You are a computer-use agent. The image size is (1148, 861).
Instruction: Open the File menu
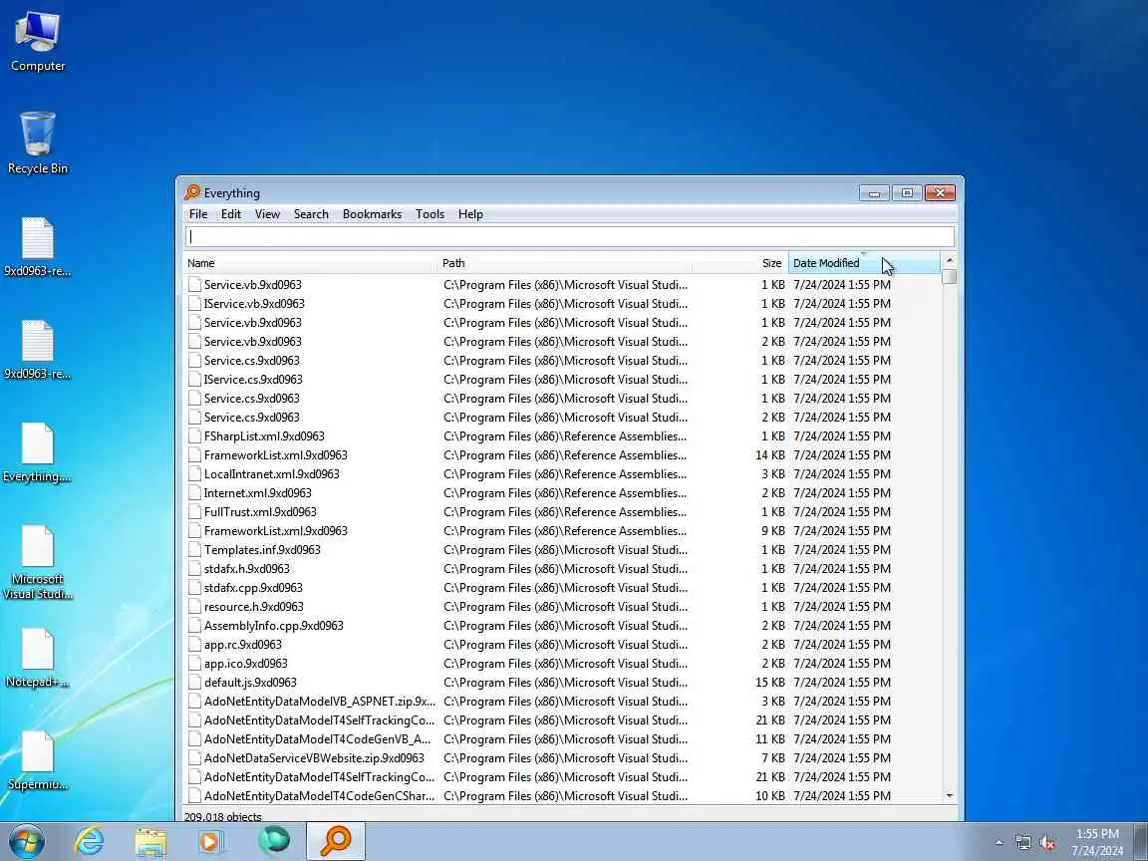click(197, 214)
